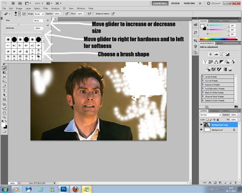The image size is (242, 193).
Task: Switch to the Design workspace
Action: click(x=175, y=4)
